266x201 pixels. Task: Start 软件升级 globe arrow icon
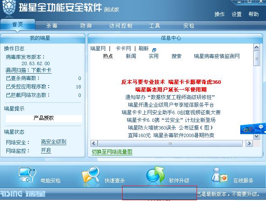155,175
